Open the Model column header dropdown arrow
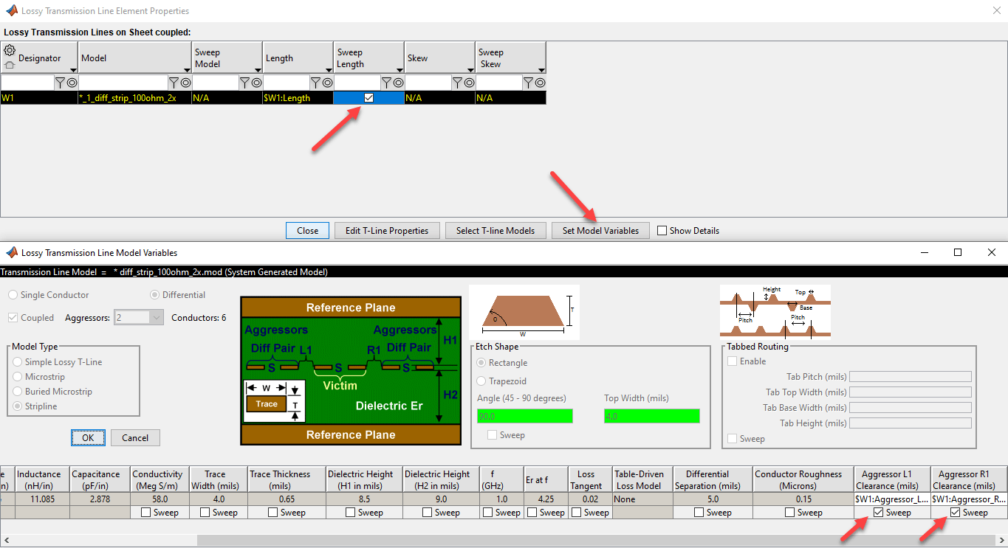The width and height of the screenshot is (1008, 548). pos(186,69)
